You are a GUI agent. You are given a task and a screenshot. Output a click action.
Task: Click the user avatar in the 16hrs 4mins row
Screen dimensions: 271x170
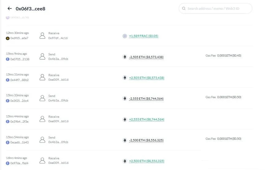(42, 161)
